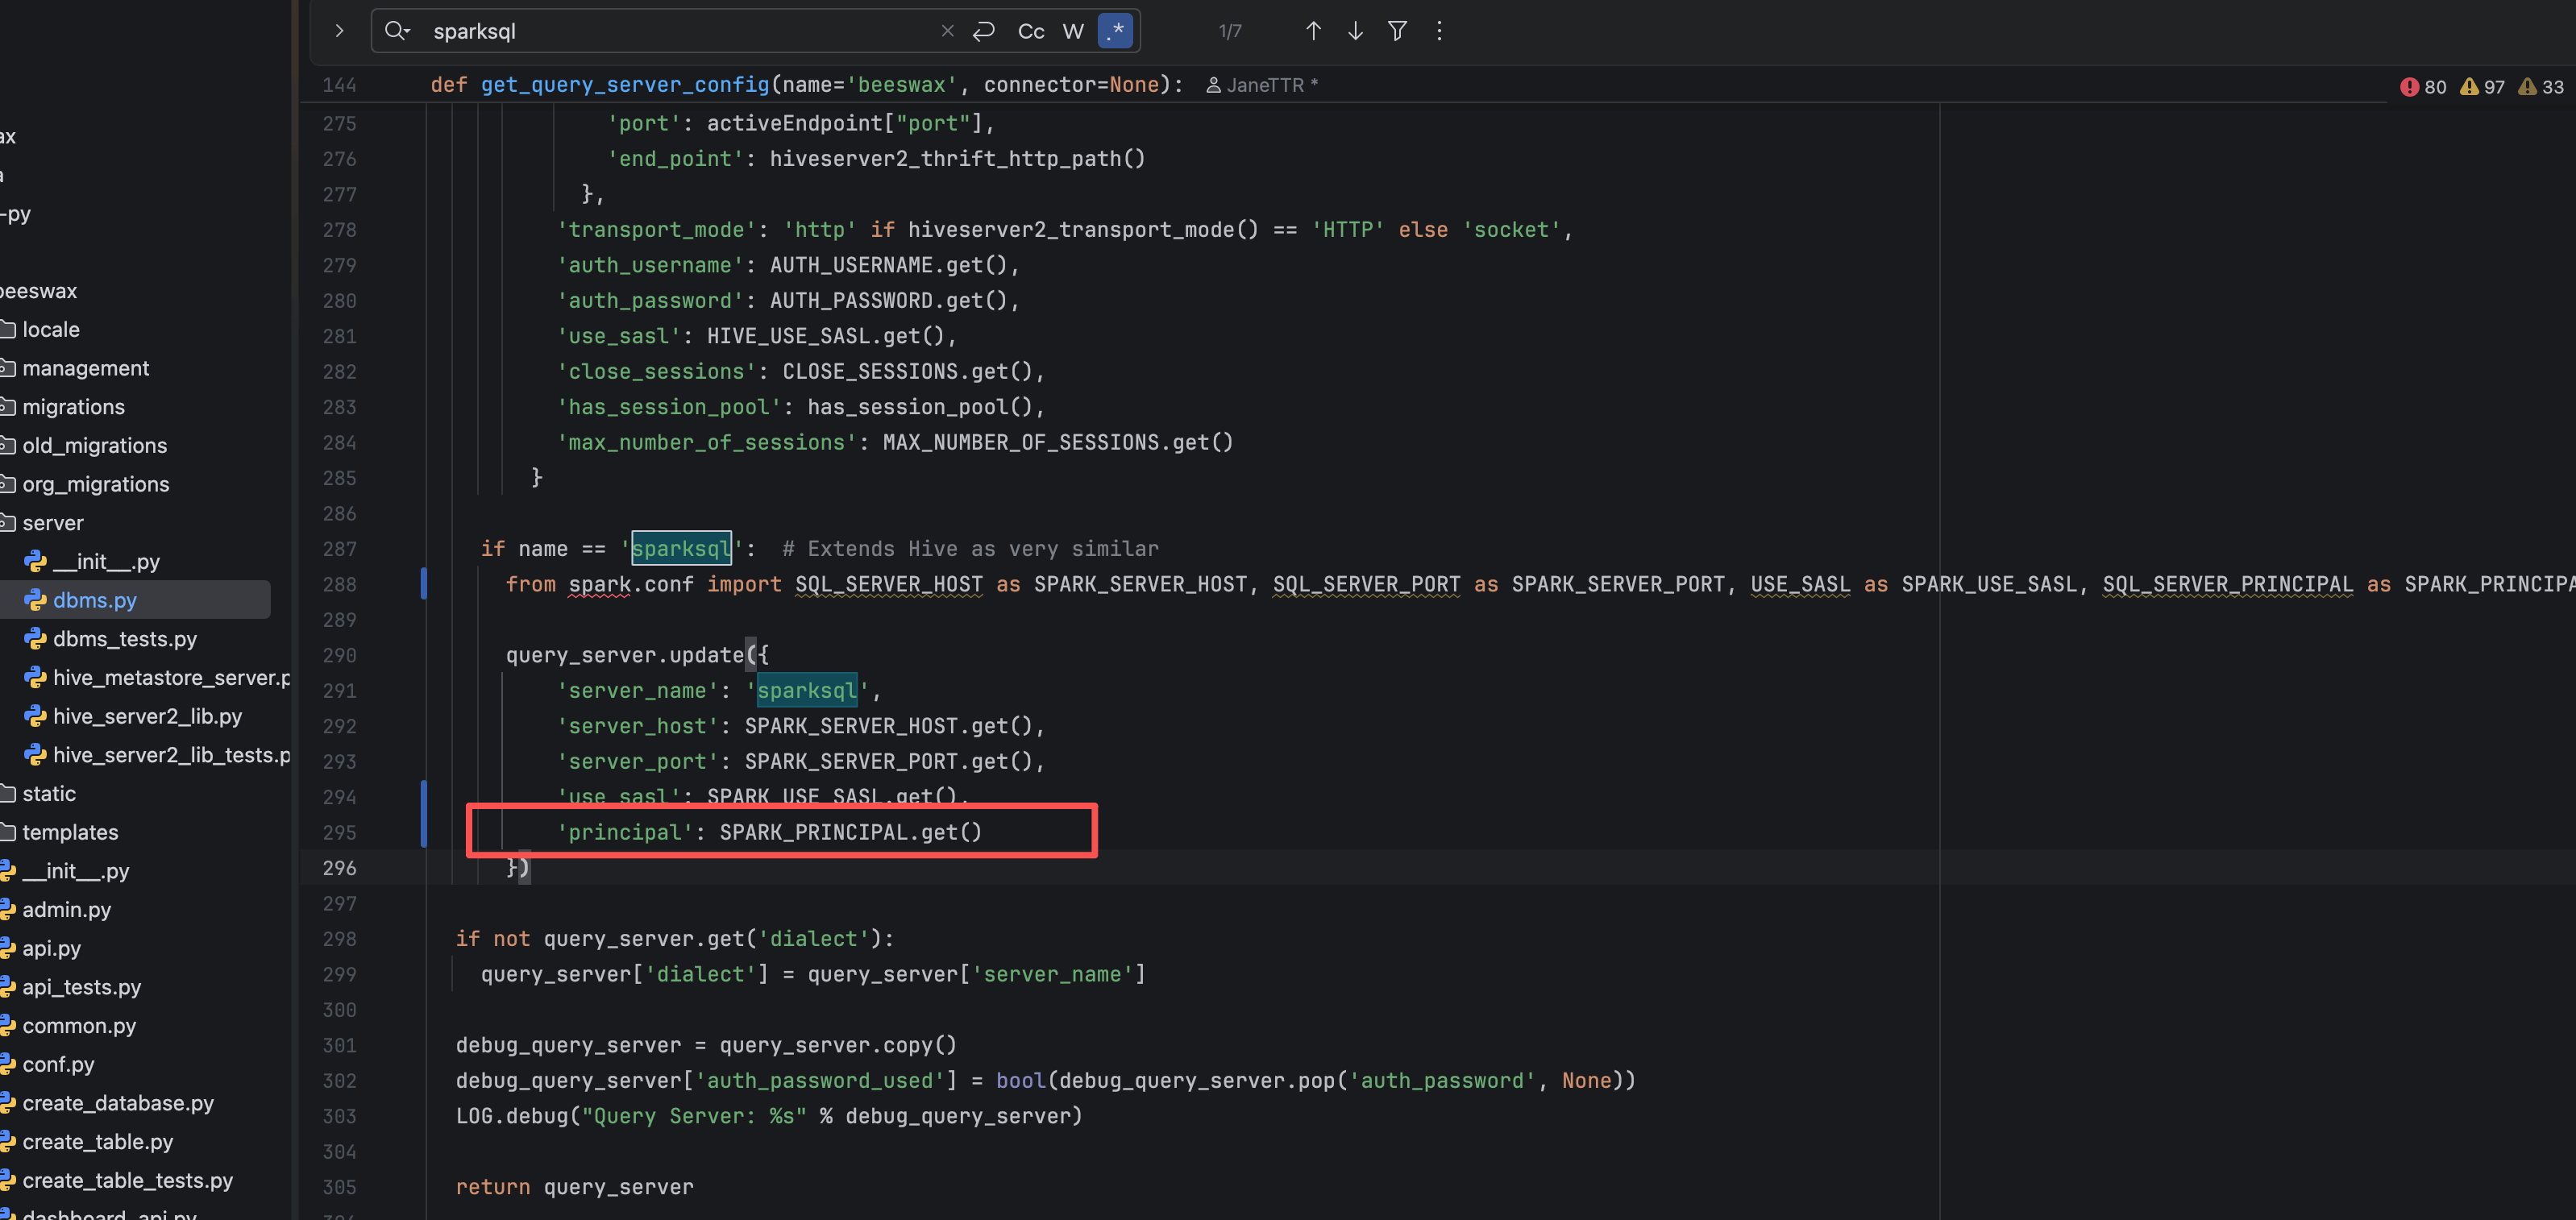The image size is (2576, 1220).
Task: Open search history magnifier dropdown
Action: [397, 31]
